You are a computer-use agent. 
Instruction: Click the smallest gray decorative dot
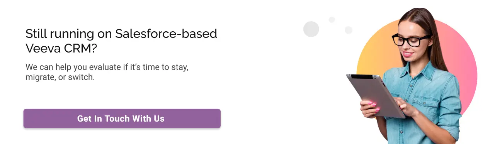(332, 19)
